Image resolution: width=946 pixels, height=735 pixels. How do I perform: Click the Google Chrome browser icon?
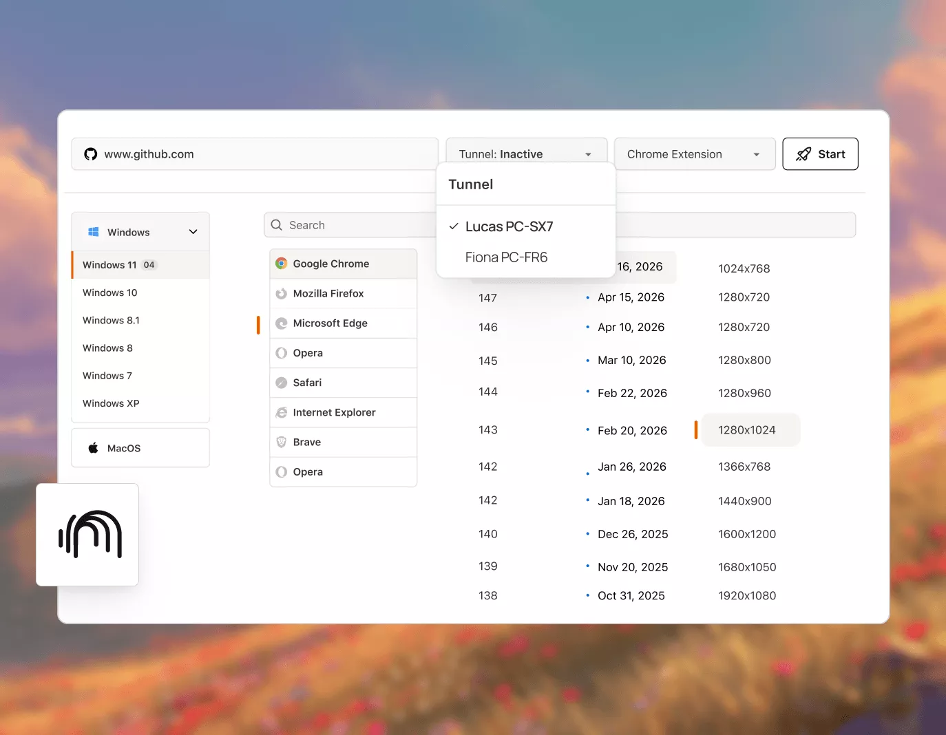282,264
